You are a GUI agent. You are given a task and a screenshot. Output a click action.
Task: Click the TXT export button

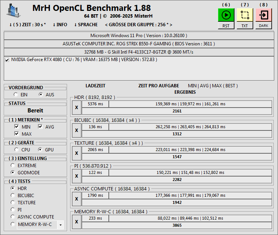tap(245, 26)
